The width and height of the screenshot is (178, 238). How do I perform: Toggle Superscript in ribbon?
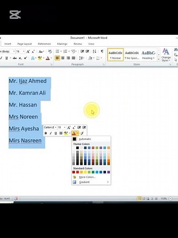25,58
